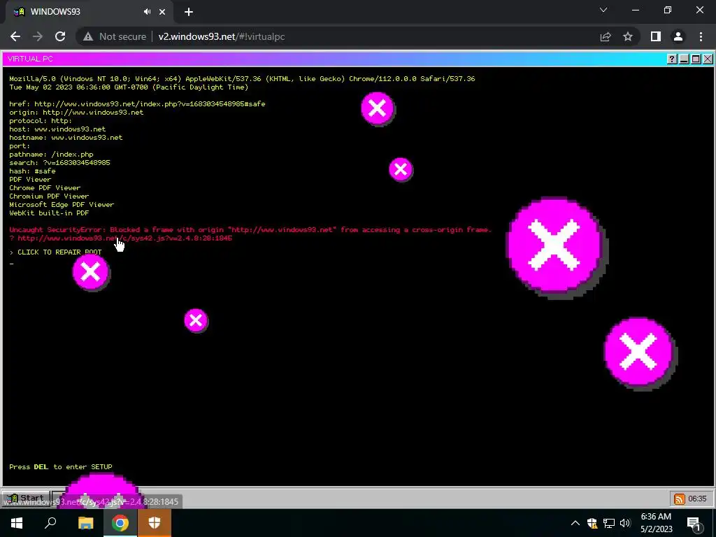Click the 'hostname: www.windows93.net' line

click(66, 138)
